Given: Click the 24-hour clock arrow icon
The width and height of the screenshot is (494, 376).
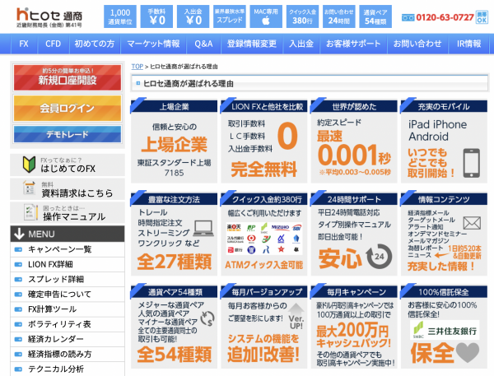Looking at the screenshot, I should coord(380,257).
